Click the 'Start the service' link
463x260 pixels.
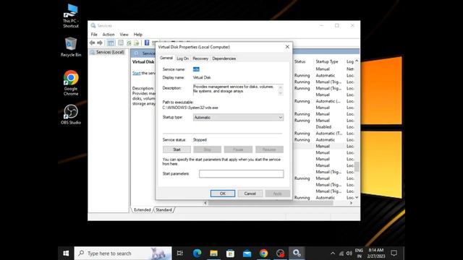137,73
